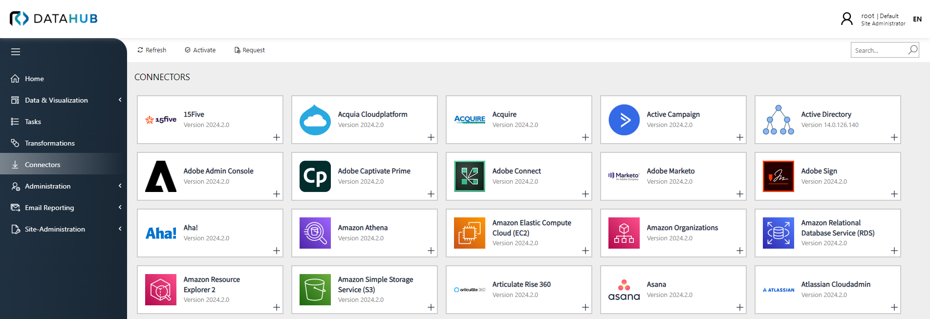
Task: Click the search magnifier icon
Action: [912, 50]
